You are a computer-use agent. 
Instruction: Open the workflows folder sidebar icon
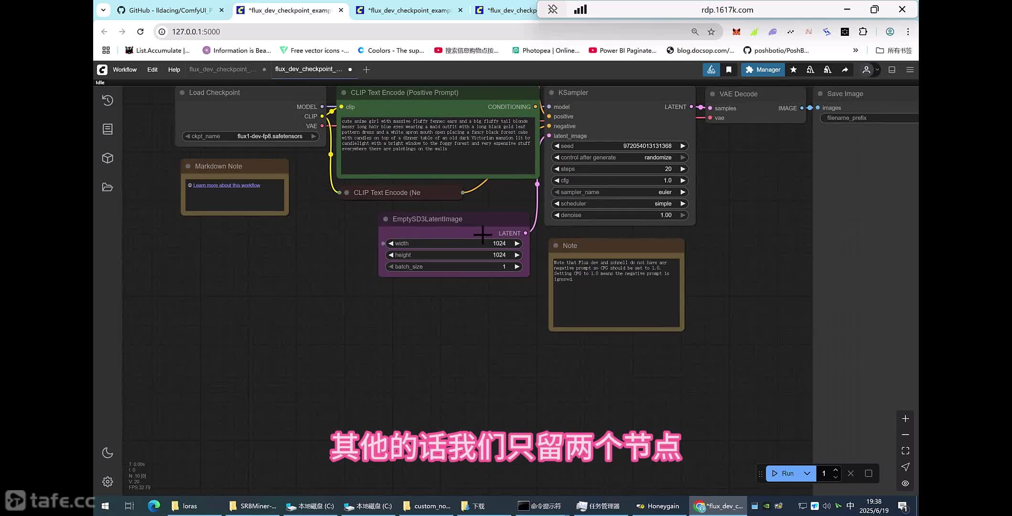(x=108, y=187)
